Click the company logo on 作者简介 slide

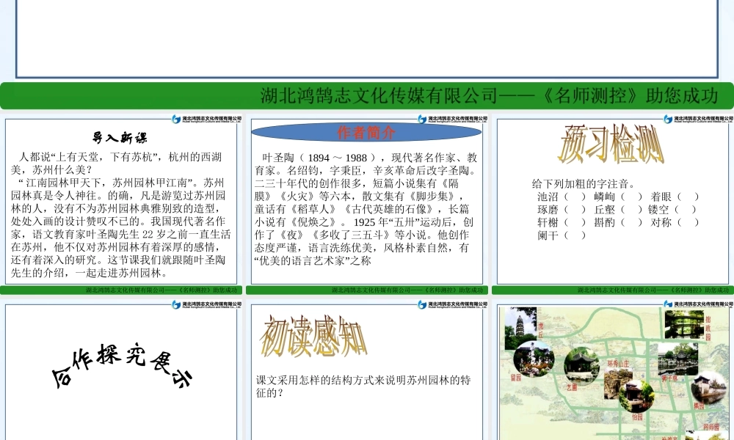tap(452, 120)
